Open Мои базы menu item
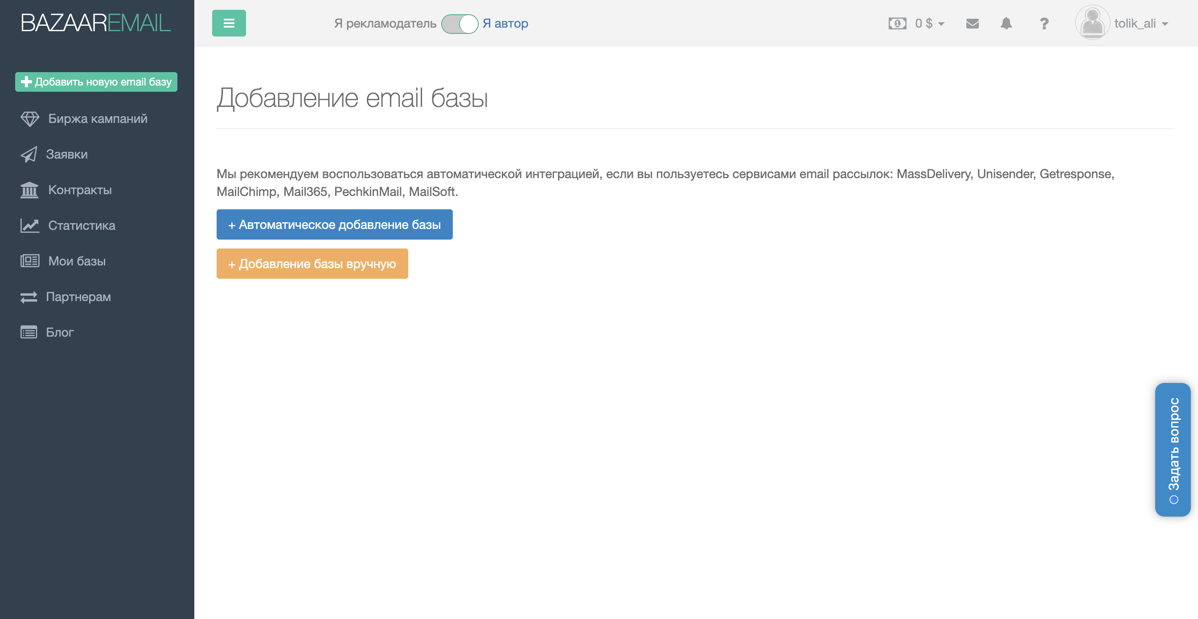1198x619 pixels. tap(77, 261)
